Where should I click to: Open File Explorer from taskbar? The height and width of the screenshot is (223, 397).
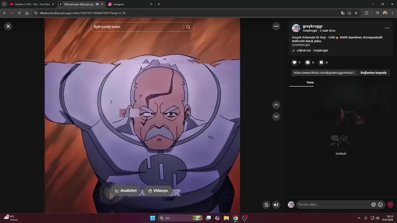[226, 218]
